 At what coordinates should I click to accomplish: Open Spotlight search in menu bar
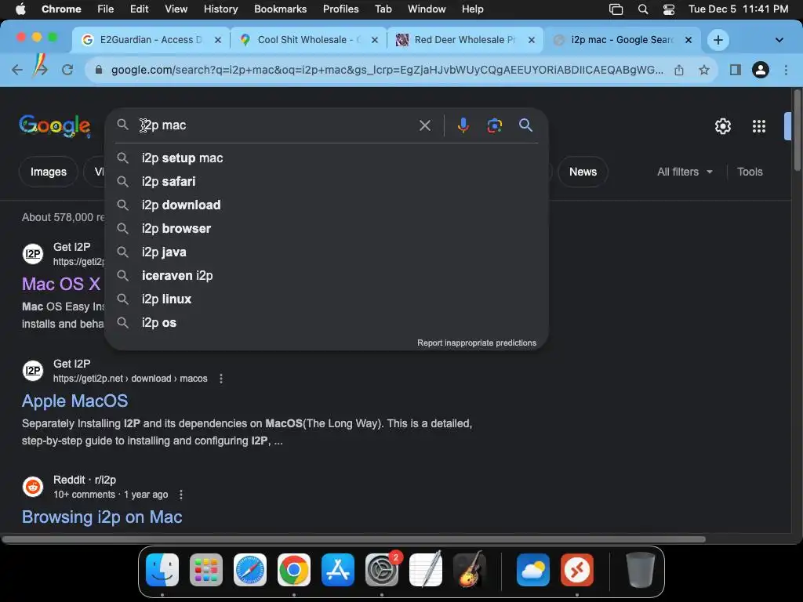point(643,9)
